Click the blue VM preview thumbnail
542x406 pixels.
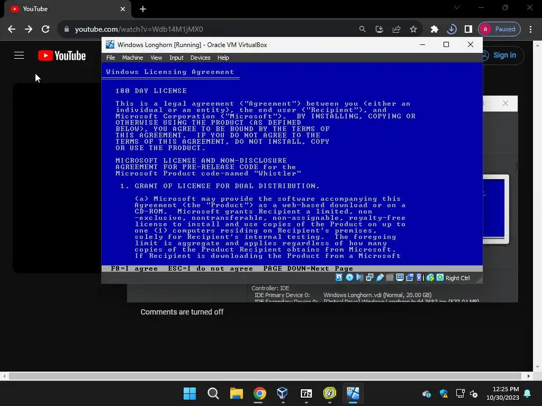coord(494,209)
